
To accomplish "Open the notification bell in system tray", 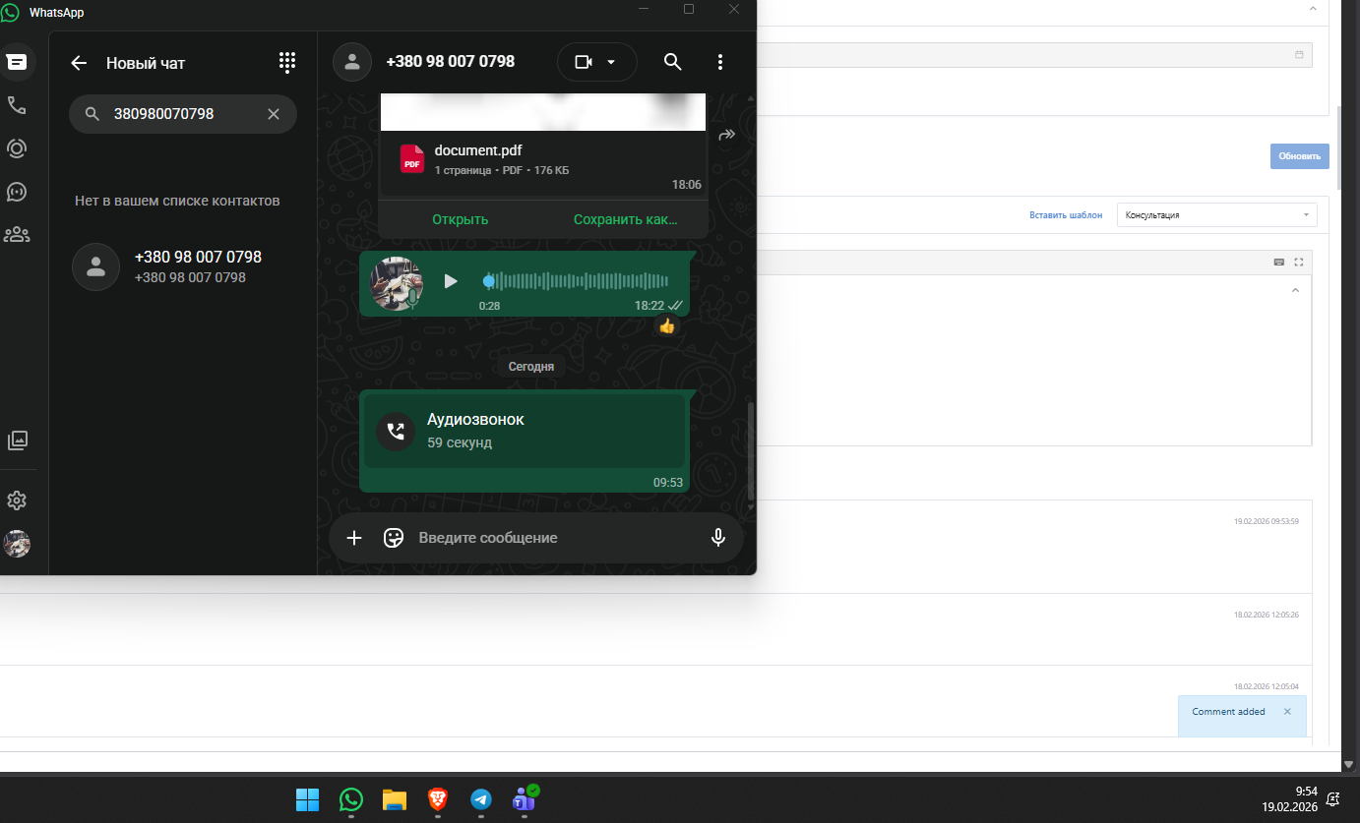I will pyautogui.click(x=1333, y=798).
